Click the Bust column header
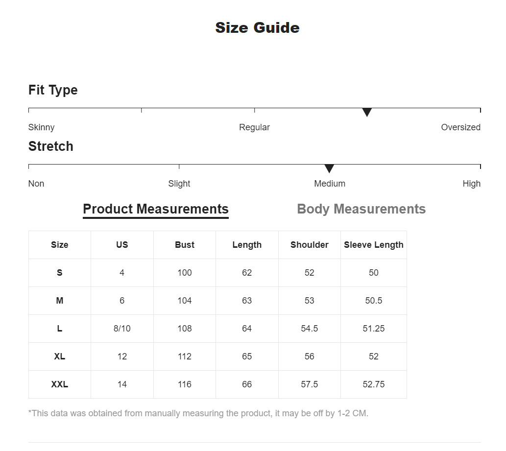Image resolution: width=506 pixels, height=451 pixels. point(185,245)
